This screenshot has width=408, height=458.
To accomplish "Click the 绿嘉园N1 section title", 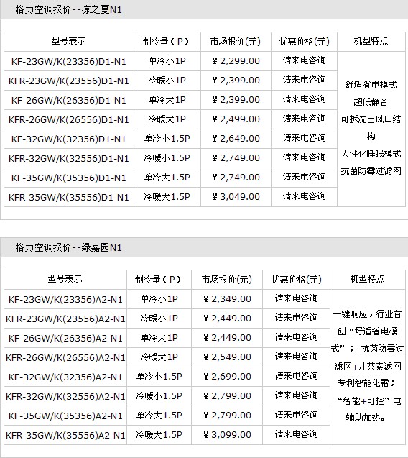I will point(68,247).
